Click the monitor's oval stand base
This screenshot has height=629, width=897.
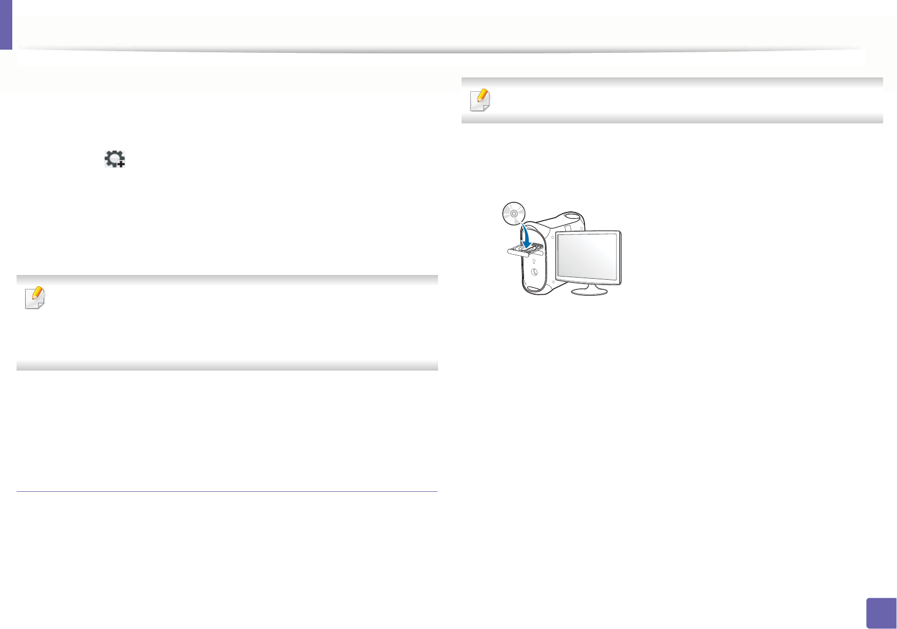point(589,292)
